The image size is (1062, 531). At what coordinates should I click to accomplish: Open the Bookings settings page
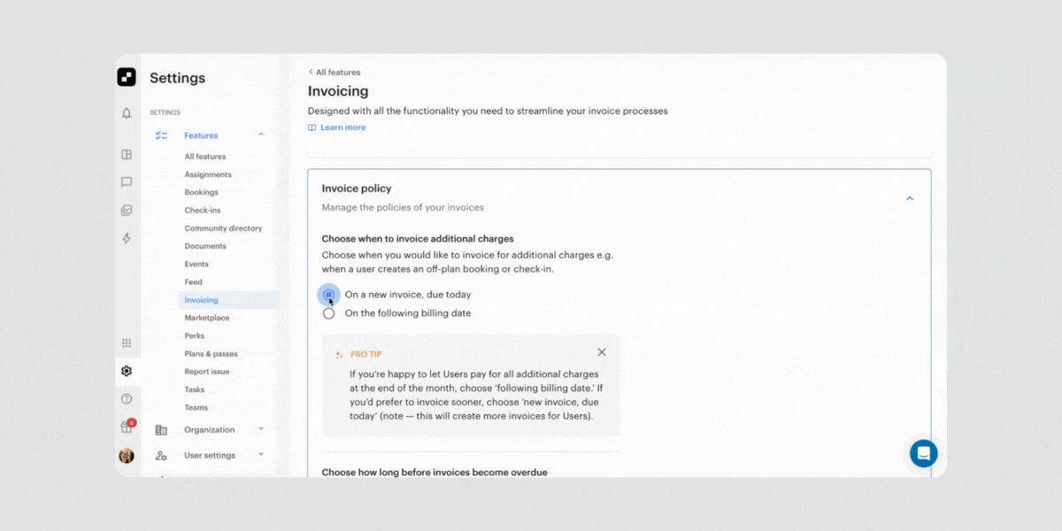point(201,192)
